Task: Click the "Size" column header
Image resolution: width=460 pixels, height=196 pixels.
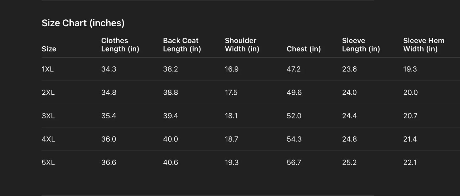Action: (x=49, y=49)
